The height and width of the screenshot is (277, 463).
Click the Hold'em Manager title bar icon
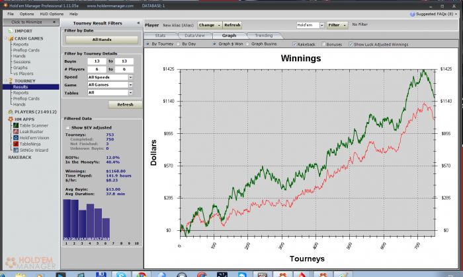click(x=5, y=5)
